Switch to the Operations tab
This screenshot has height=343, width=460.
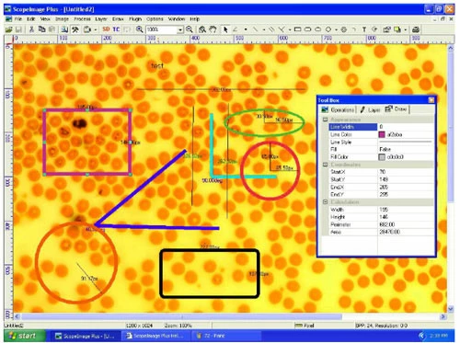(338, 109)
